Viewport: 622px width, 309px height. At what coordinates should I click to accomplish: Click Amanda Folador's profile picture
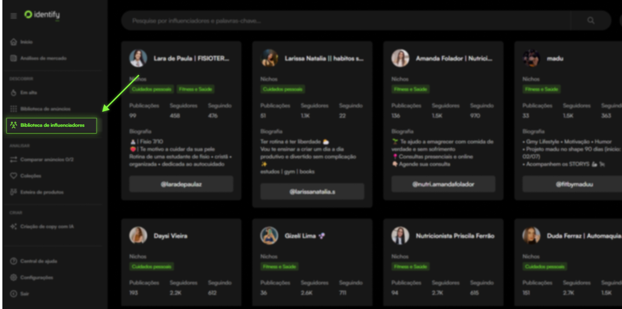[x=400, y=58]
